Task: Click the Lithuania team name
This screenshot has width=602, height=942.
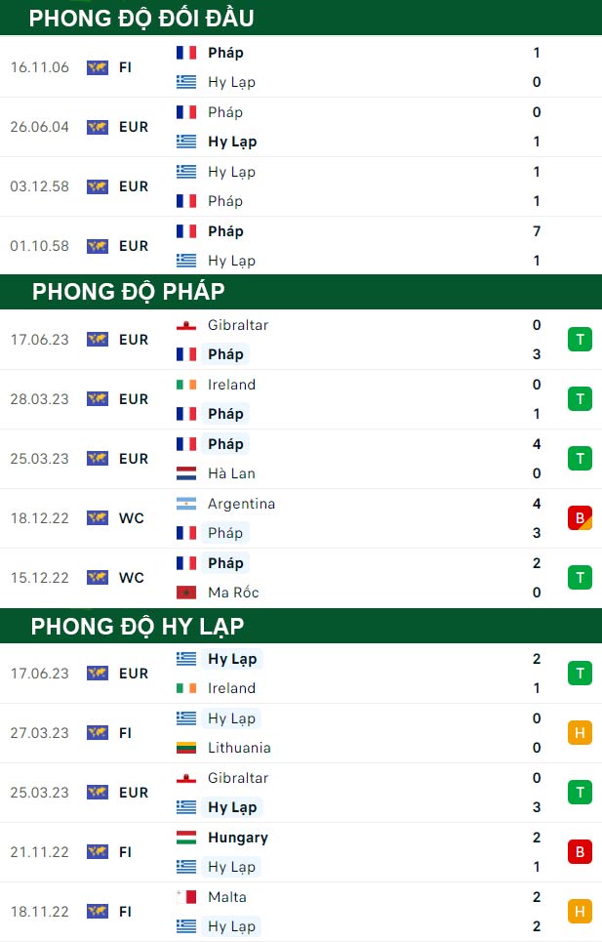Action: 239,748
